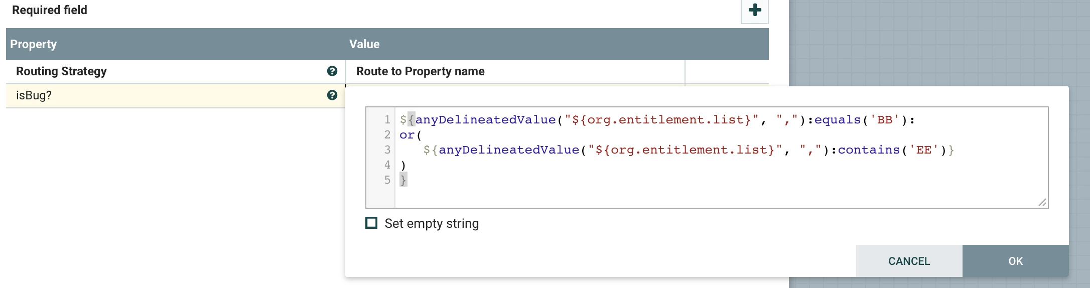Click the CANCEL button
The image size is (1090, 288).
909,261
